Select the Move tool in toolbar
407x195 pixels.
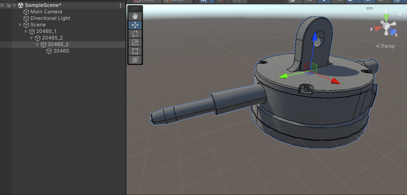click(x=135, y=25)
